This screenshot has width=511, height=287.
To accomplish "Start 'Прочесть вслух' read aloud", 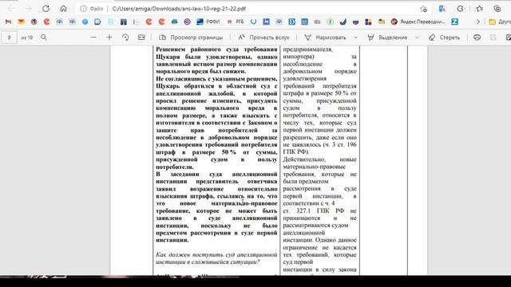I will pyautogui.click(x=263, y=37).
